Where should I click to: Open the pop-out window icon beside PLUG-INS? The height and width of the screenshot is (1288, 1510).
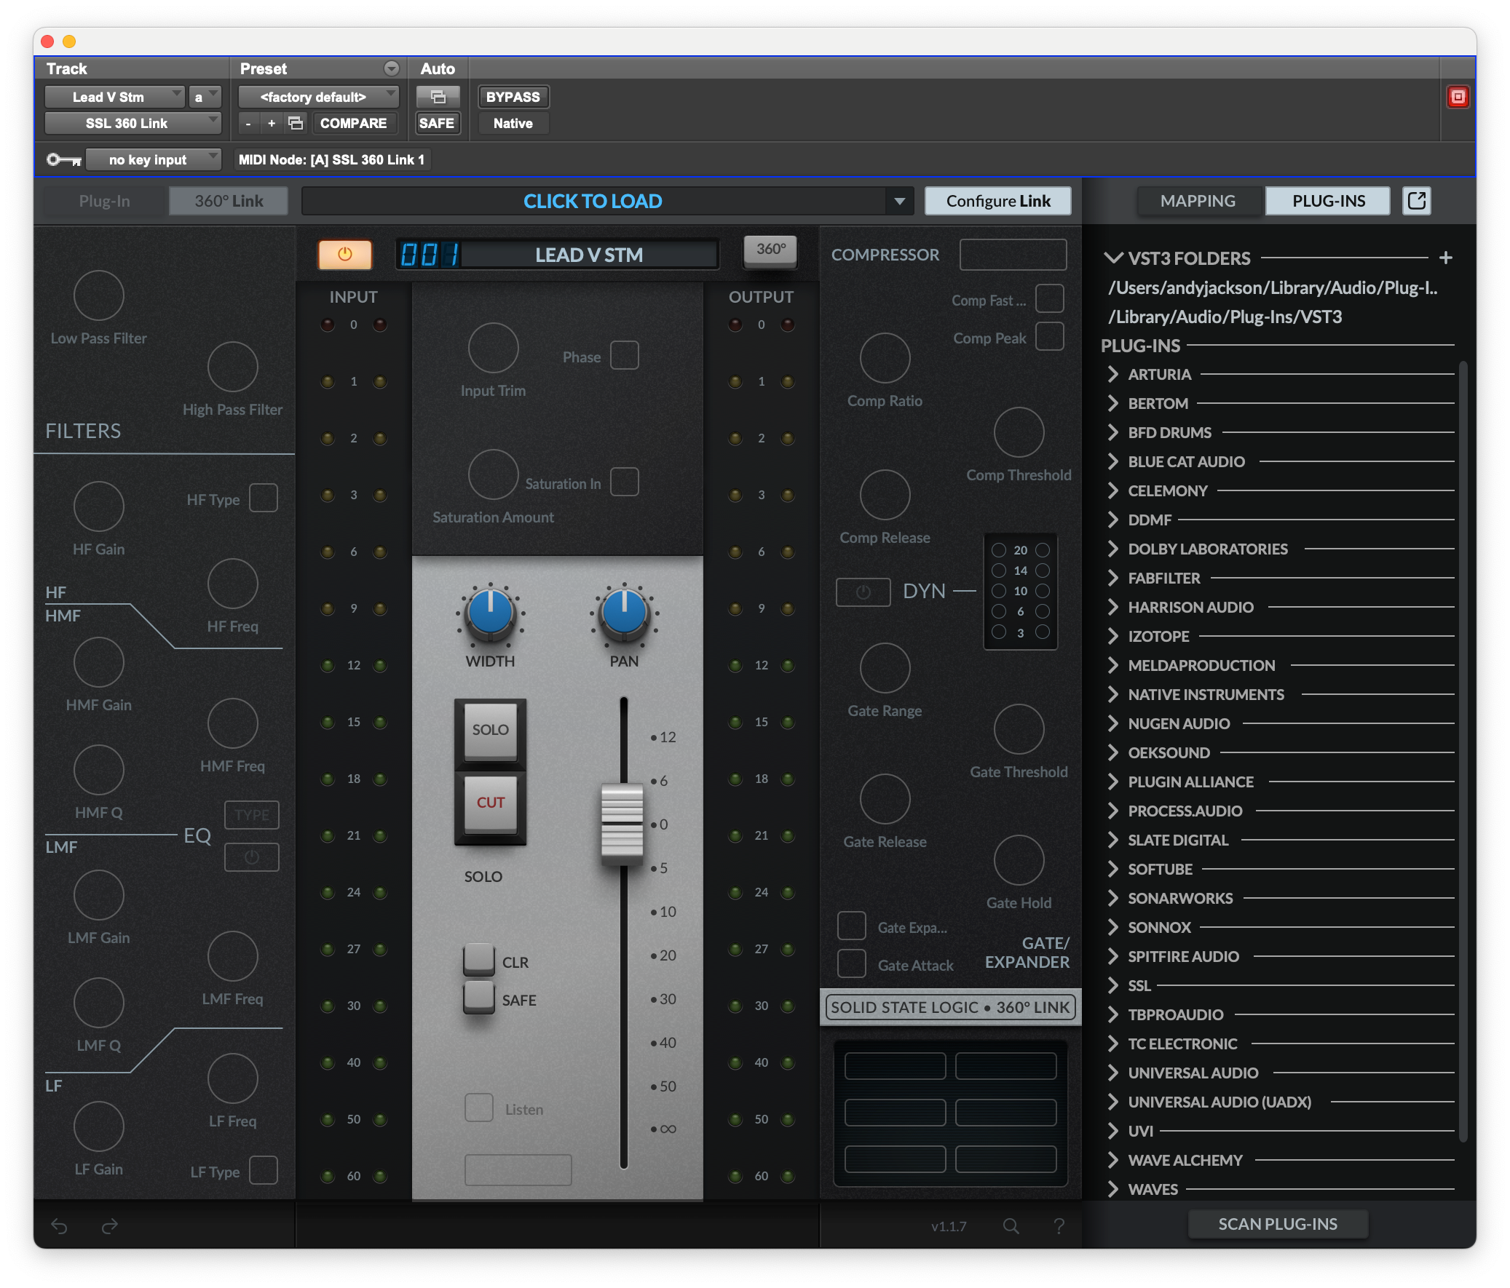1416,201
